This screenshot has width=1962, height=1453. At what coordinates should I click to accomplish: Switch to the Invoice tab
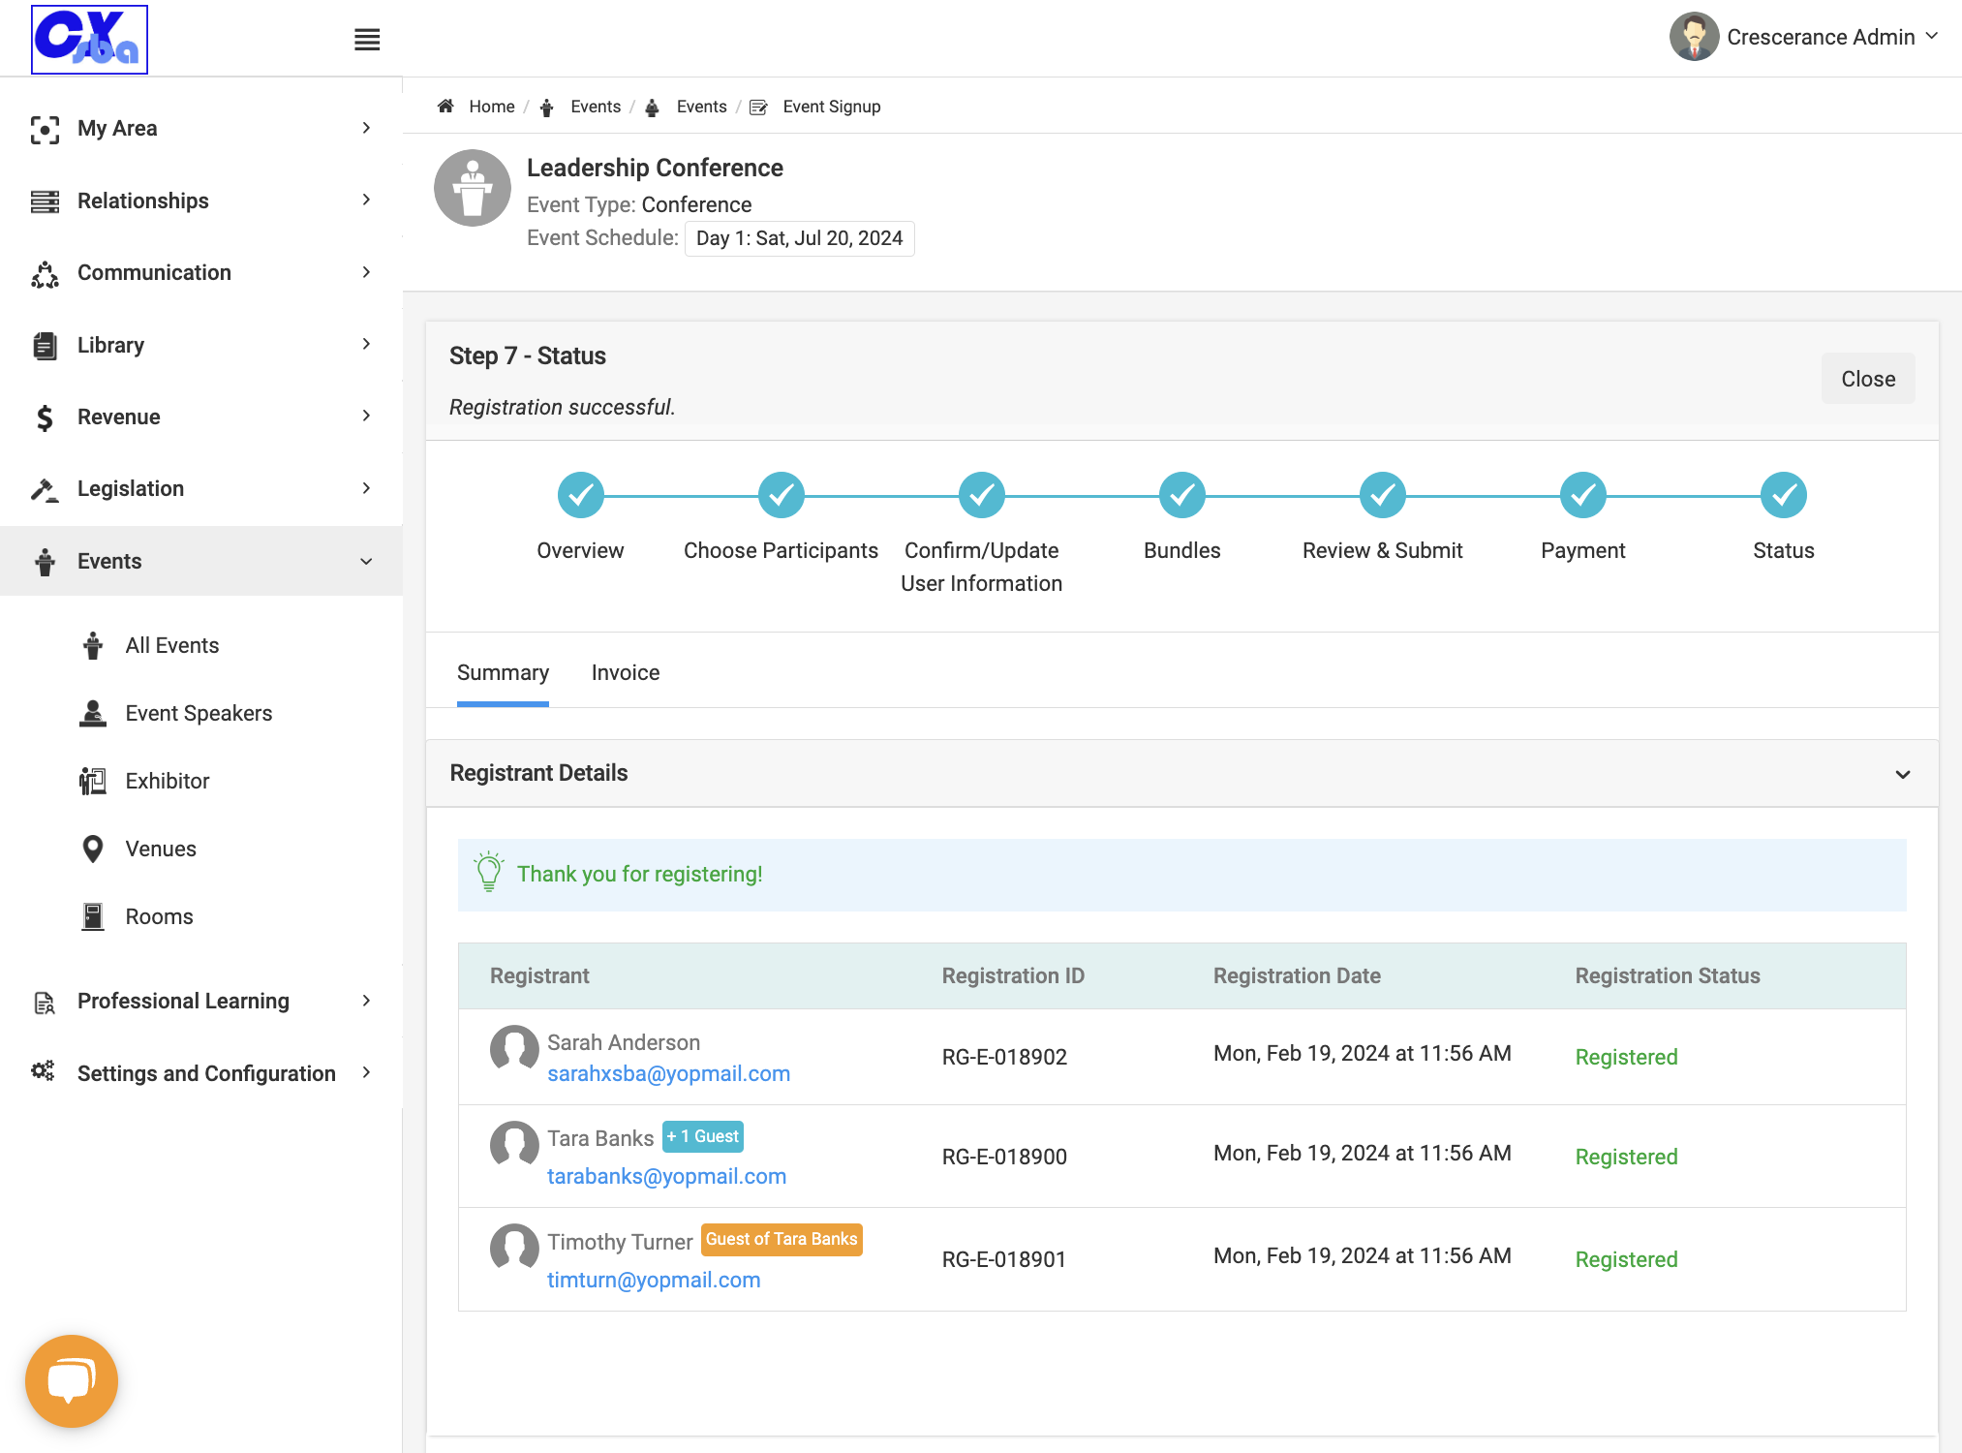point(626,673)
